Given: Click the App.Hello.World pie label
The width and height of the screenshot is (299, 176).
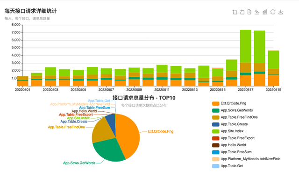Looking at the screenshot, I should 84,111.
